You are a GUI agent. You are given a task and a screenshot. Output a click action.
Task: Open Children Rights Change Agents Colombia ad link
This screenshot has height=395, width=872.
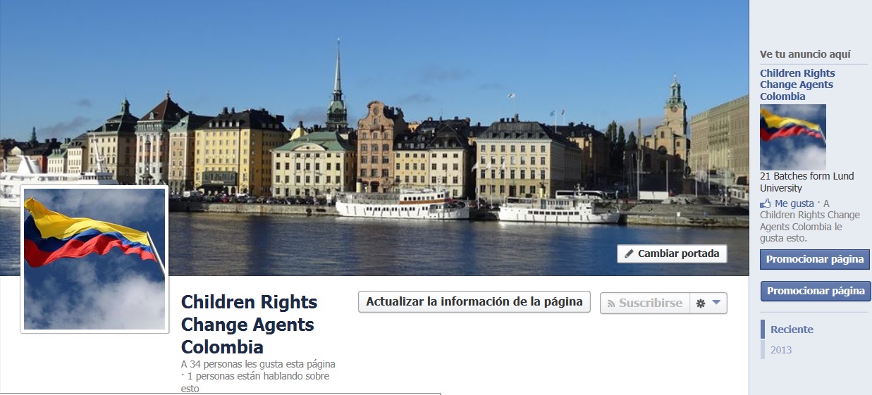797,84
